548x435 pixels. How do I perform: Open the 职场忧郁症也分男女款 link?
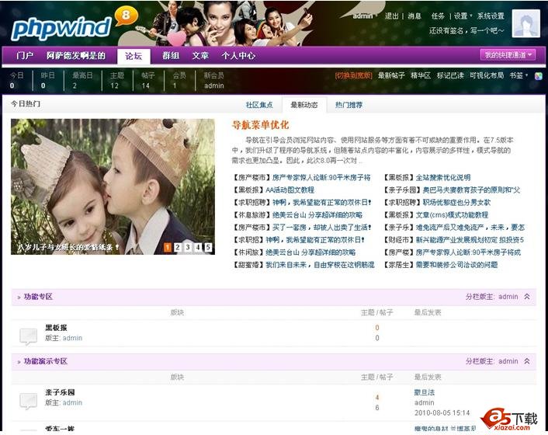(456, 203)
